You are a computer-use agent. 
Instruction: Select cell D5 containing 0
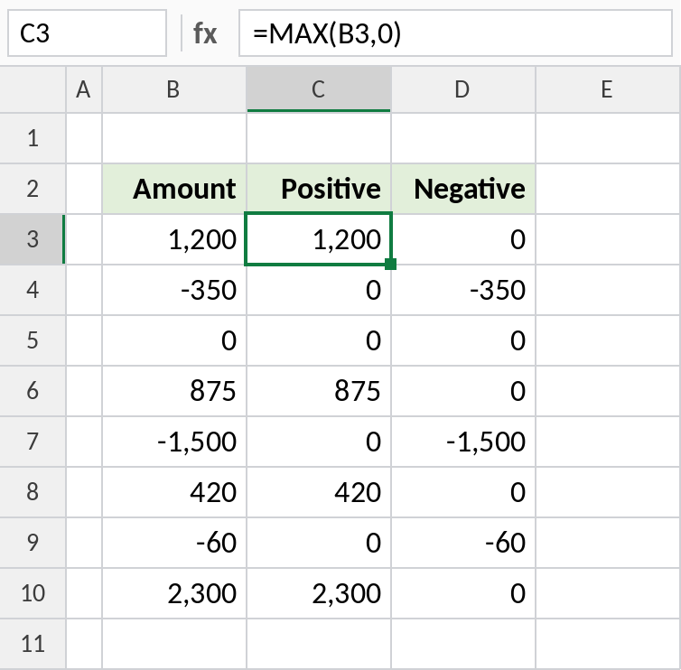click(463, 340)
